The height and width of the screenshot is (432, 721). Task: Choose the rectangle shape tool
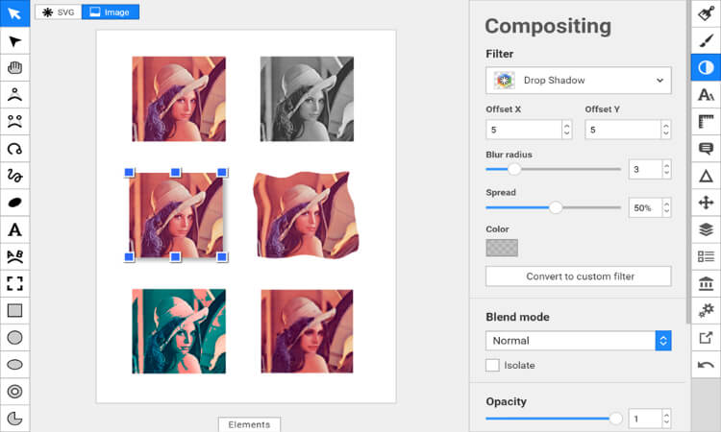[14, 310]
